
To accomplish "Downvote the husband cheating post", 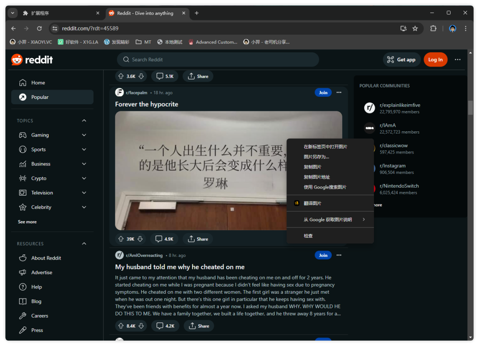I will tap(141, 326).
